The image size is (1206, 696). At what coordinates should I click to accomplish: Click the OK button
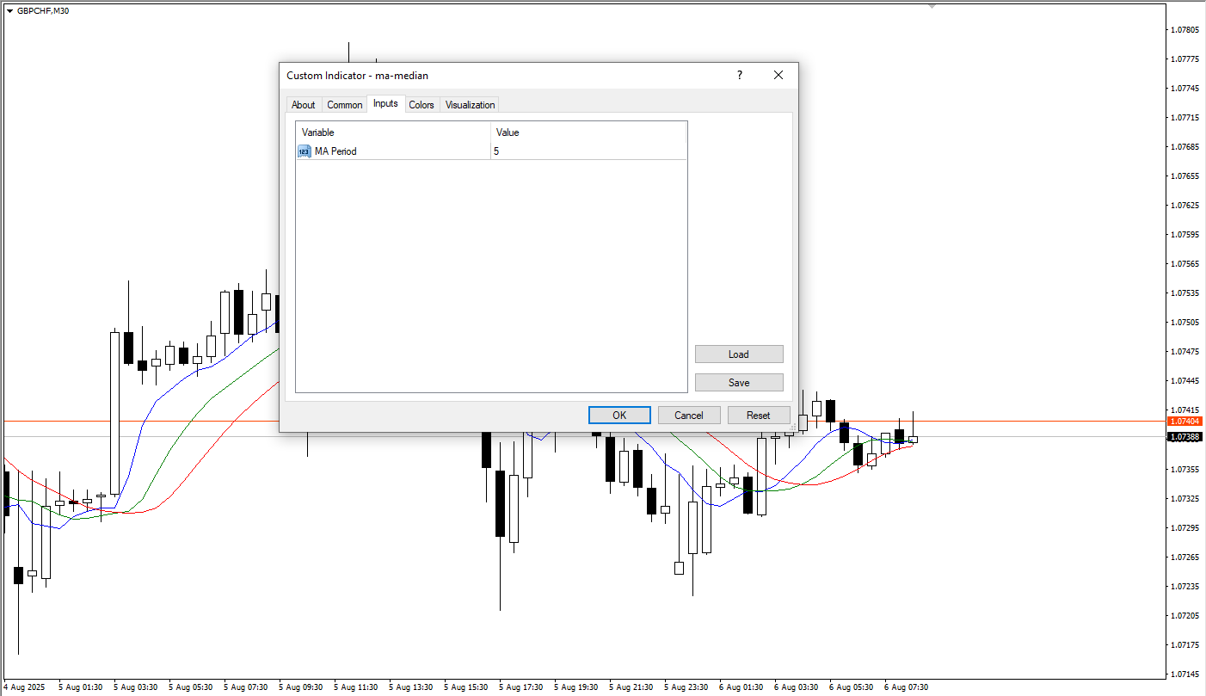tap(619, 415)
